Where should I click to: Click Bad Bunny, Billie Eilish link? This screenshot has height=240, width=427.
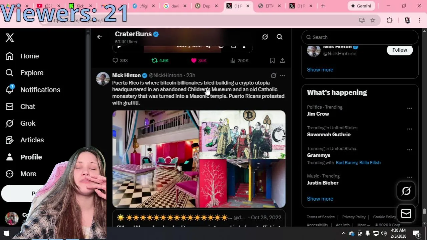[358, 163]
